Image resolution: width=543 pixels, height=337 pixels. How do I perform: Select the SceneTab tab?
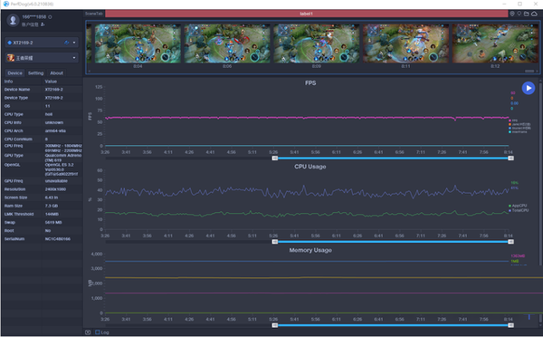[x=94, y=14]
